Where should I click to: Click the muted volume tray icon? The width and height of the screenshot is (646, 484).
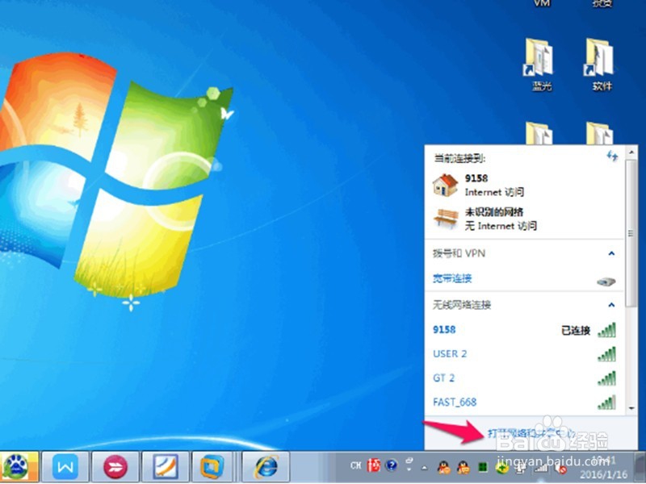560,469
